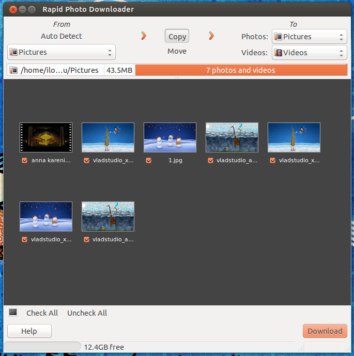The height and width of the screenshot is (356, 354).
Task: Click the folder icon in the From Pictures dropdown
Action: (13, 52)
